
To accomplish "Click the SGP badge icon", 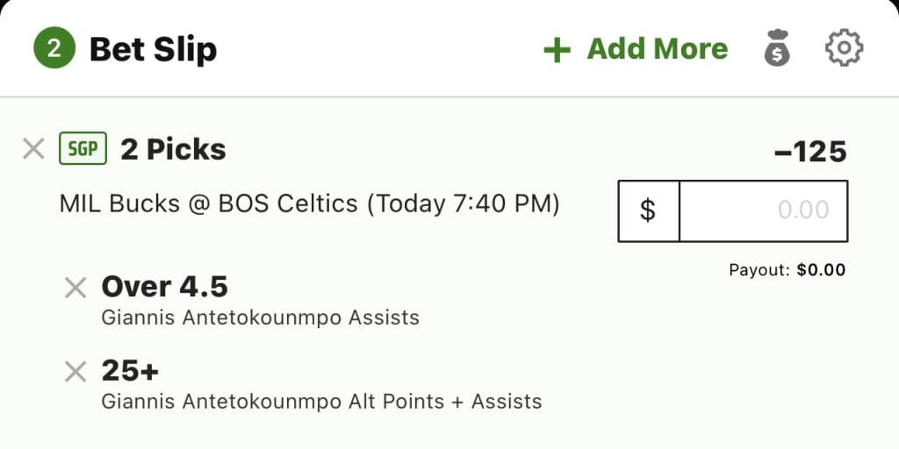I will [x=83, y=149].
